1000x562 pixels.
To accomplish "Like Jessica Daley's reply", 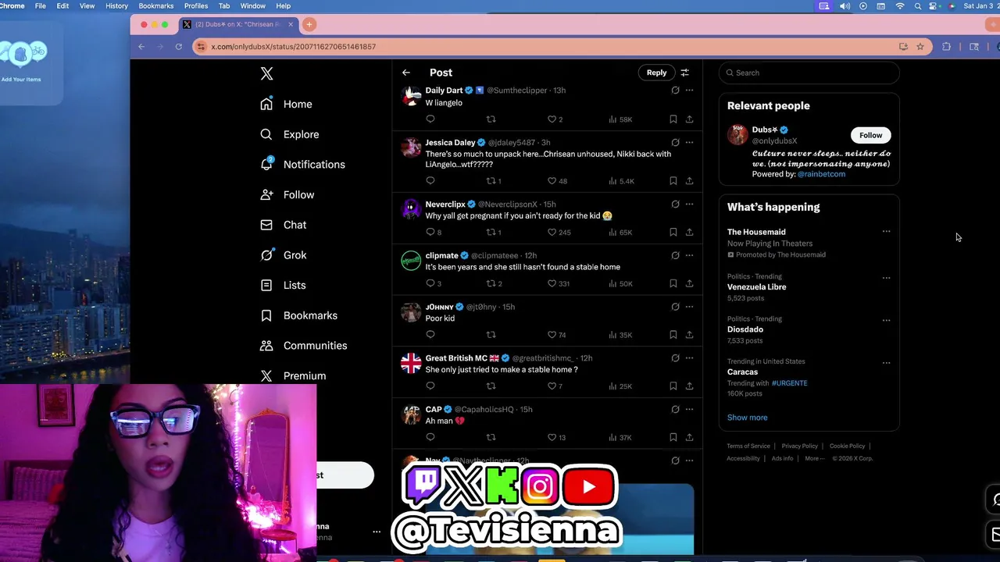I will [552, 181].
